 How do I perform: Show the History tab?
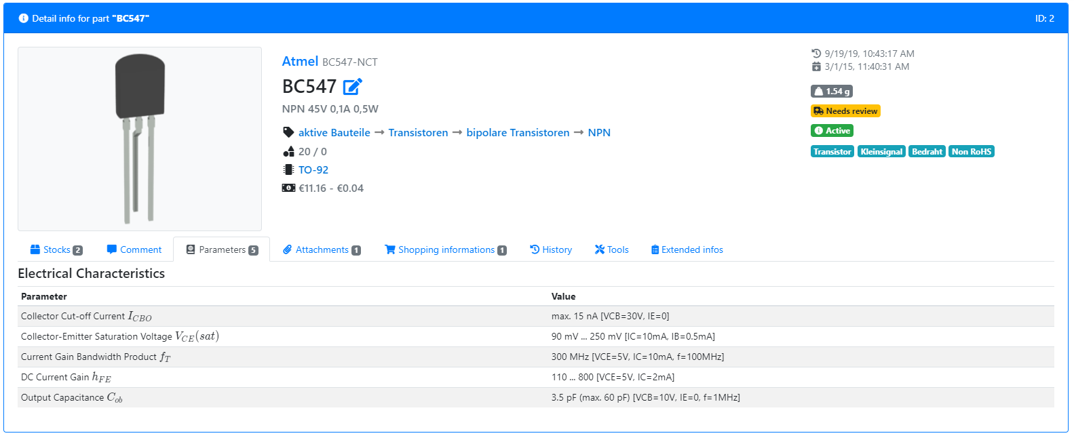pyautogui.click(x=551, y=249)
